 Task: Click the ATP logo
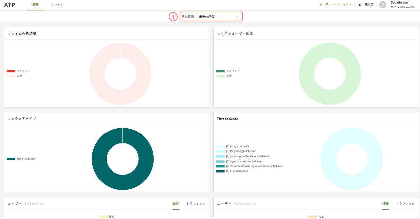(9, 5)
